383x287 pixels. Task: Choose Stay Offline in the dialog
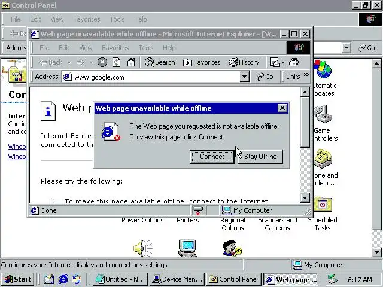tap(260, 157)
